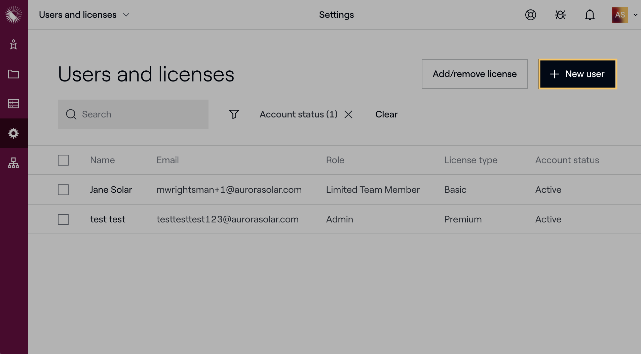Open the org hierarchy sidebar icon
The width and height of the screenshot is (641, 354).
pos(13,163)
